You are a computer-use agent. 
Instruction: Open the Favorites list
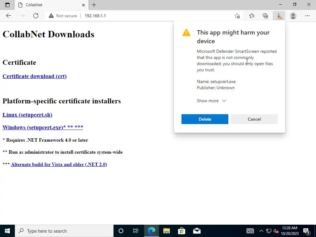point(252,16)
